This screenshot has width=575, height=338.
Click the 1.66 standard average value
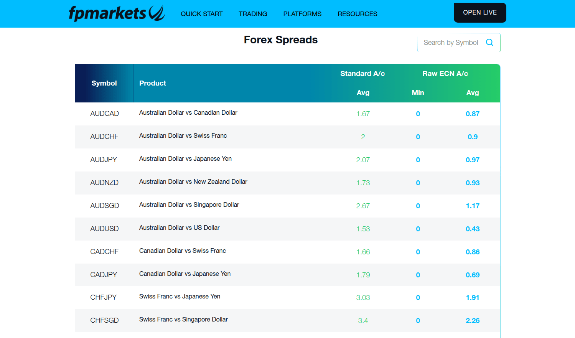click(363, 252)
